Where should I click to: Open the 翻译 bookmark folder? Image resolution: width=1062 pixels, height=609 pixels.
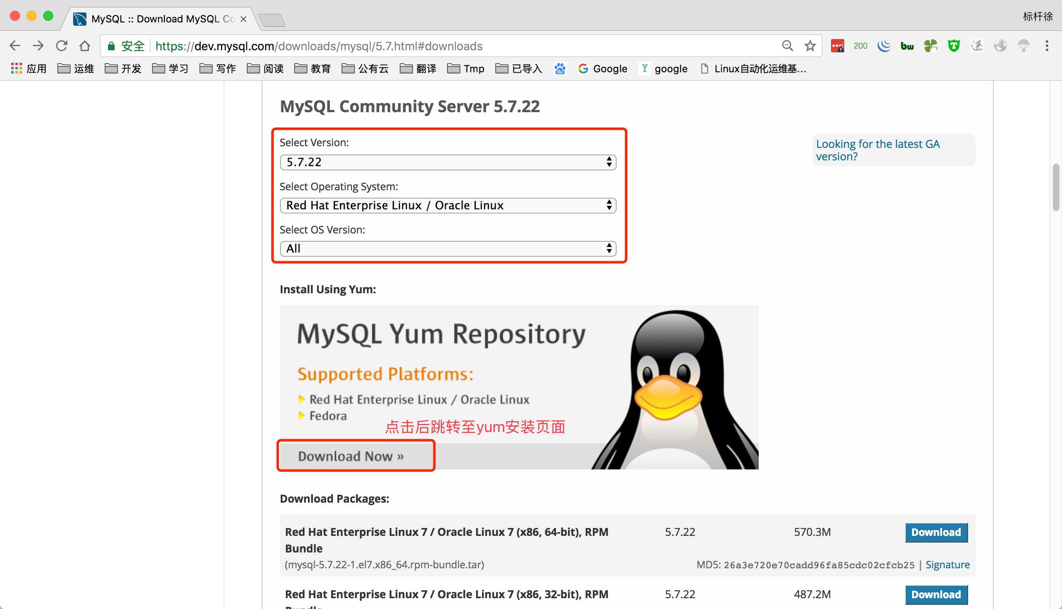point(418,69)
